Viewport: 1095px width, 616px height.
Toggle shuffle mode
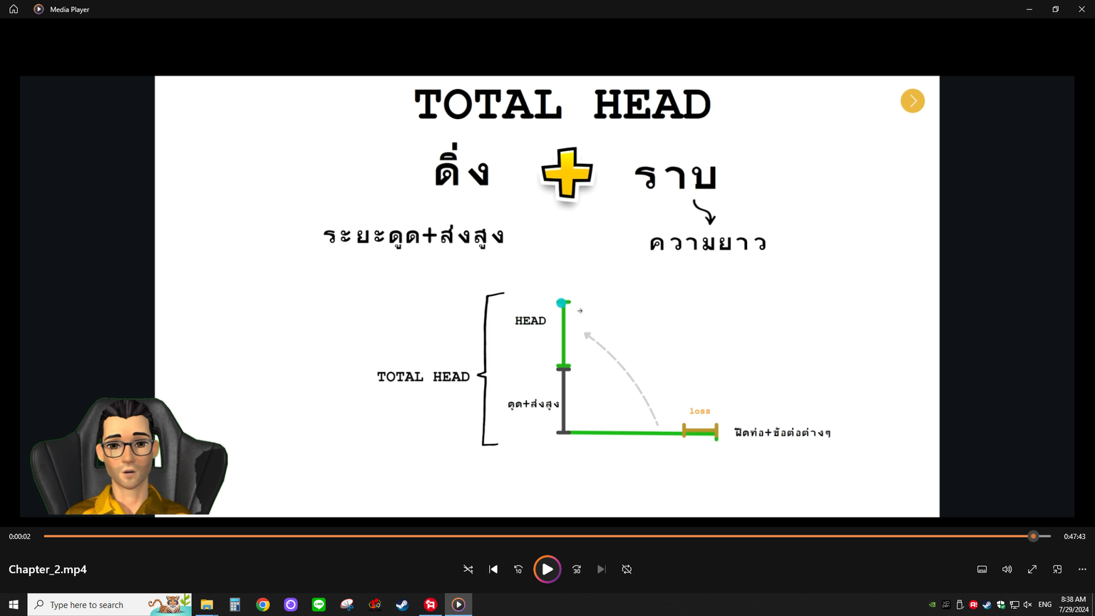[x=468, y=570]
